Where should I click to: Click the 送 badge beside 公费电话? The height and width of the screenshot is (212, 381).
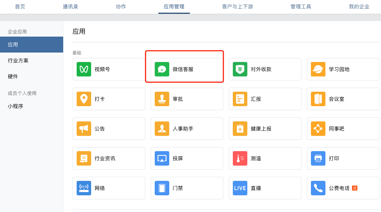coord(354,188)
